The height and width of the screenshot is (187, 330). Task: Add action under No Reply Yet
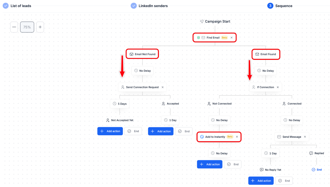(x=261, y=181)
